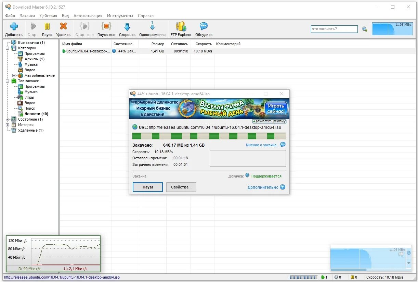Click the yellow paused downloads icon in status bar

(352, 277)
